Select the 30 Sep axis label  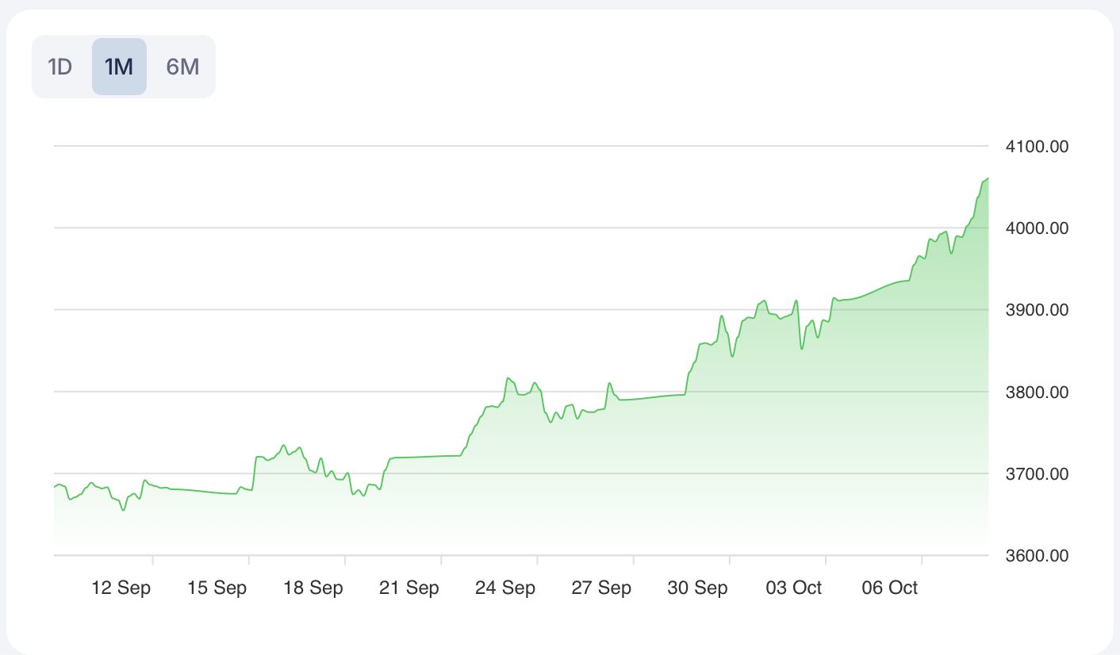(x=697, y=588)
